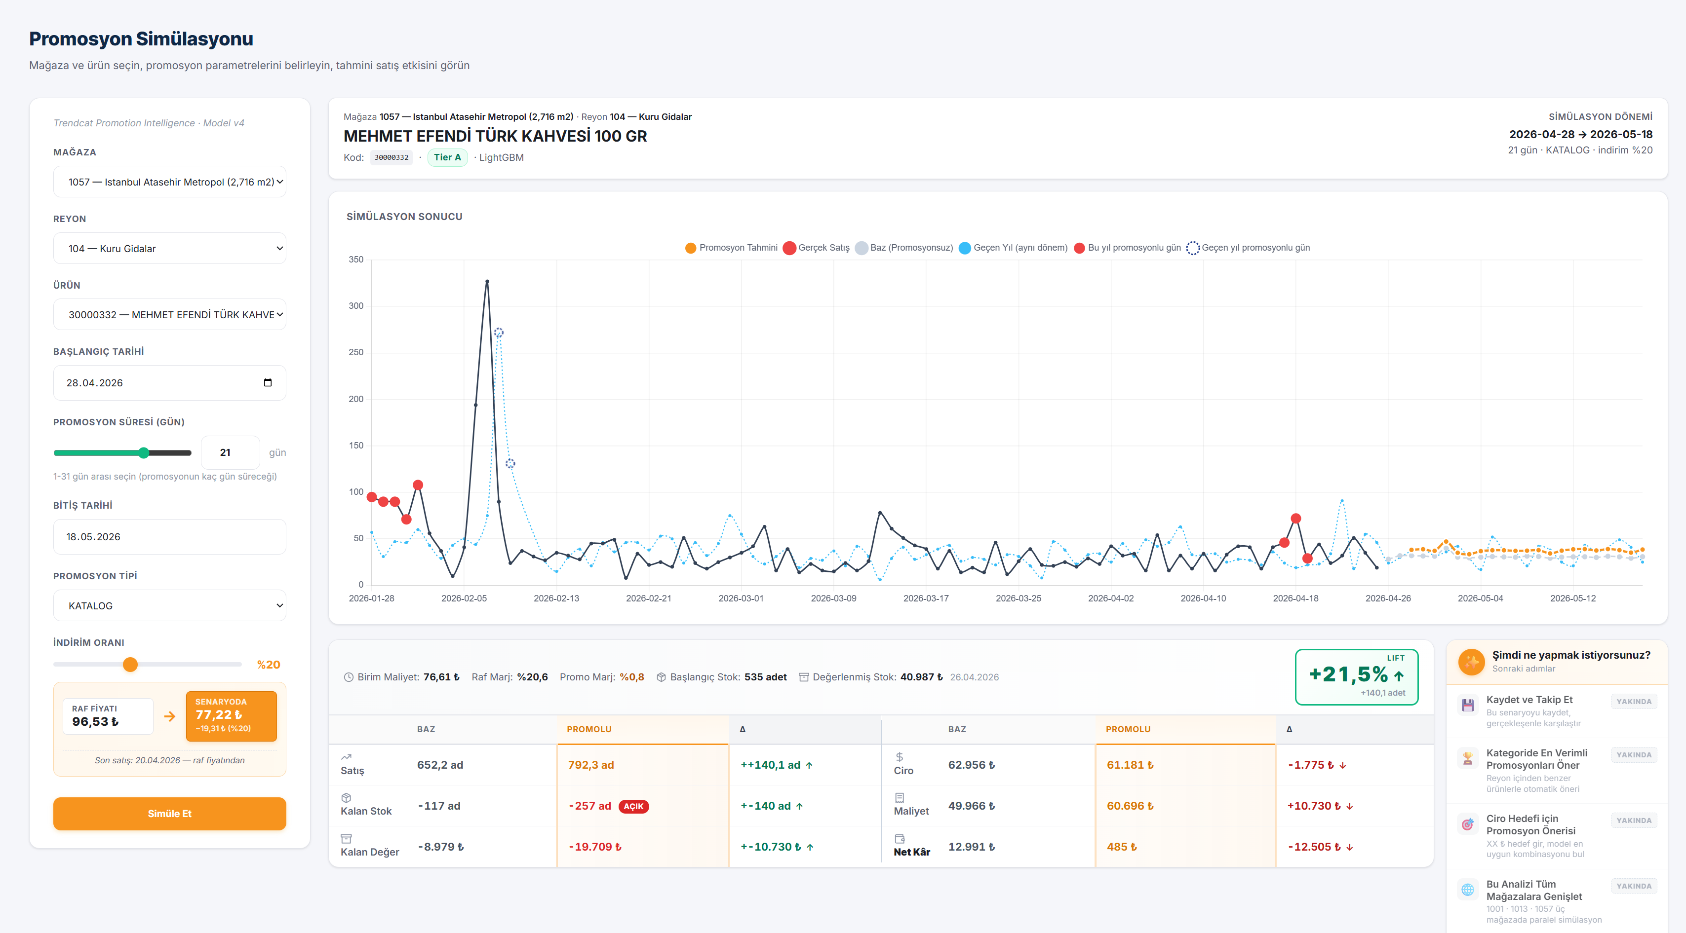The image size is (1686, 933).
Task: Open the calendar picker in Başlangıç Tarihi
Action: [268, 383]
